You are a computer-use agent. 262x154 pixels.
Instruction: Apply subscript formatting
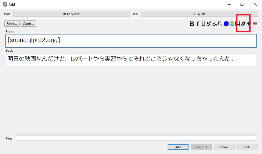coord(215,24)
